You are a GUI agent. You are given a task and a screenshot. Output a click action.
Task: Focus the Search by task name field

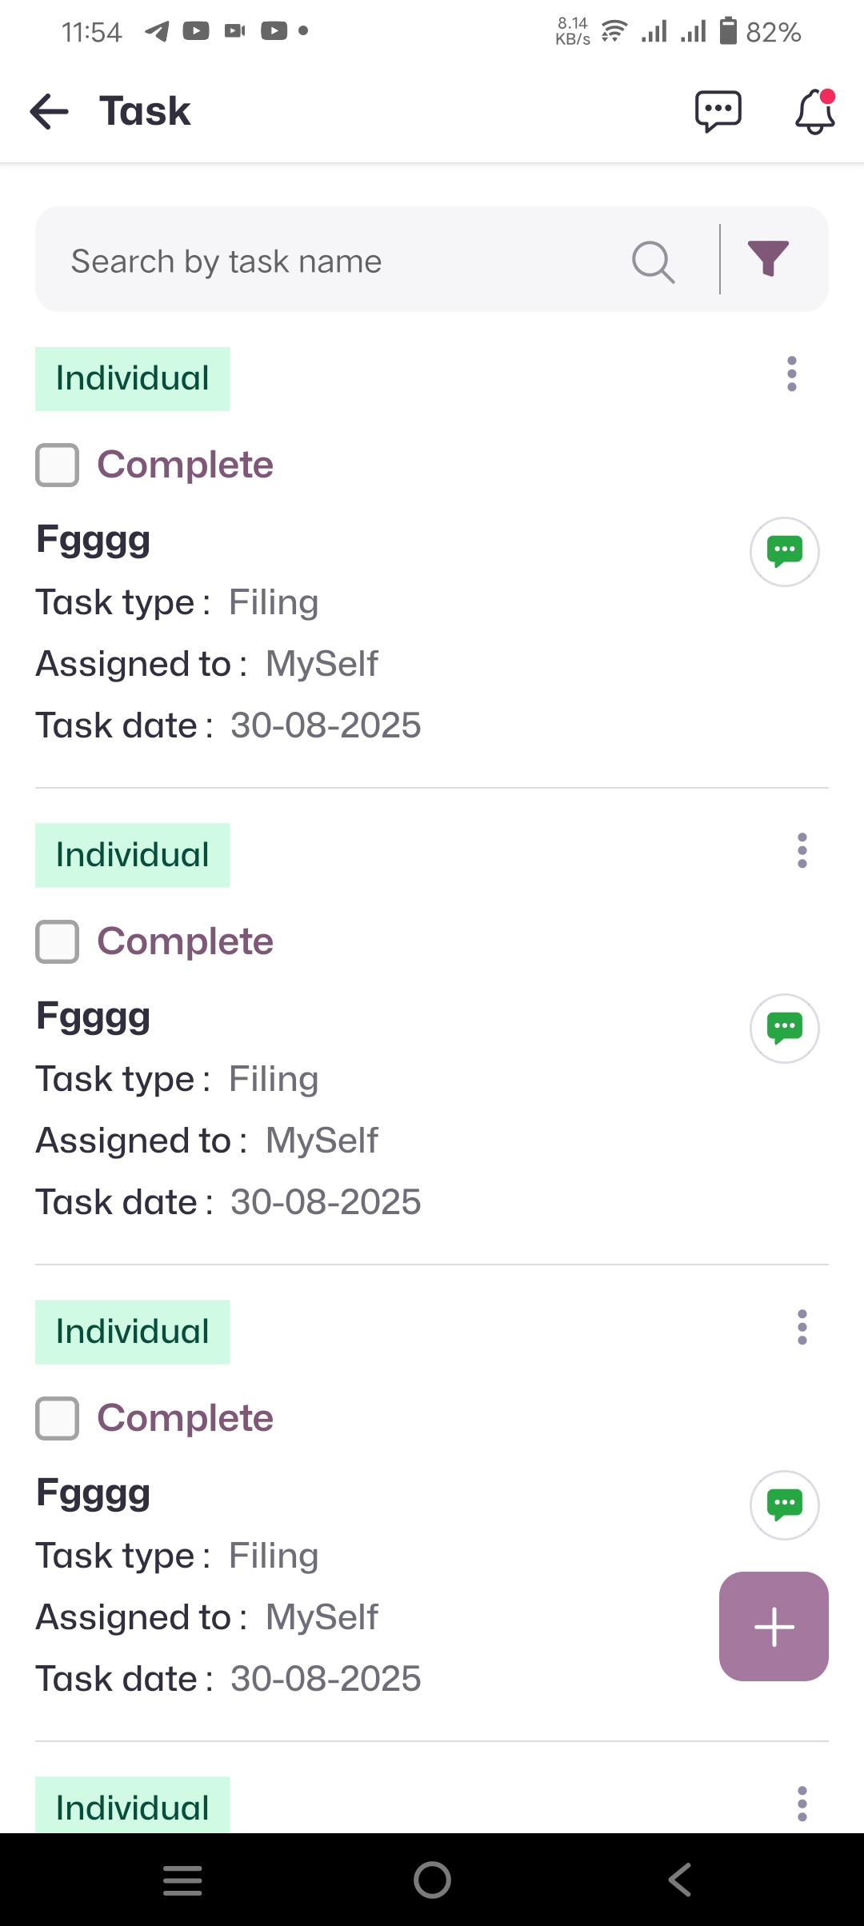[x=336, y=261]
